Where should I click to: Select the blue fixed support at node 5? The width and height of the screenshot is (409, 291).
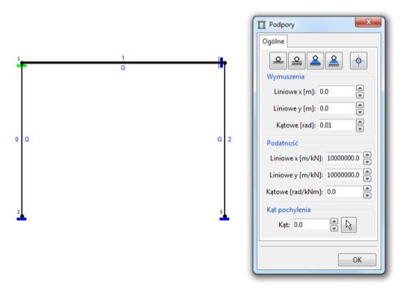(224, 219)
